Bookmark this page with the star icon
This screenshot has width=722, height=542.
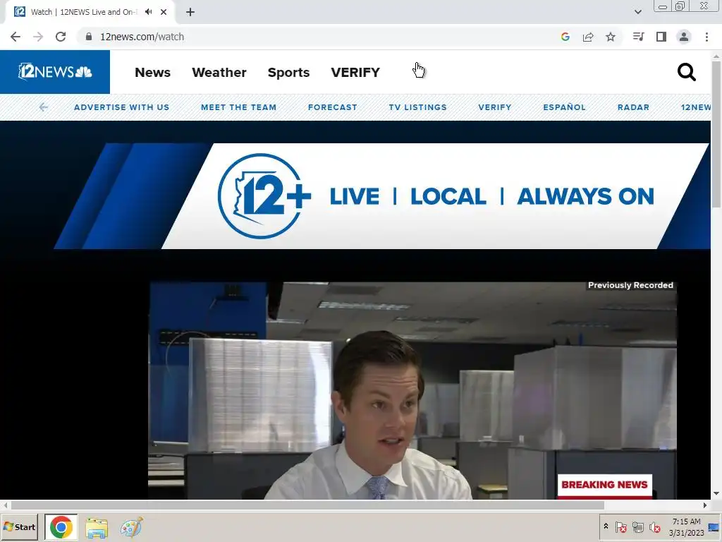611,37
